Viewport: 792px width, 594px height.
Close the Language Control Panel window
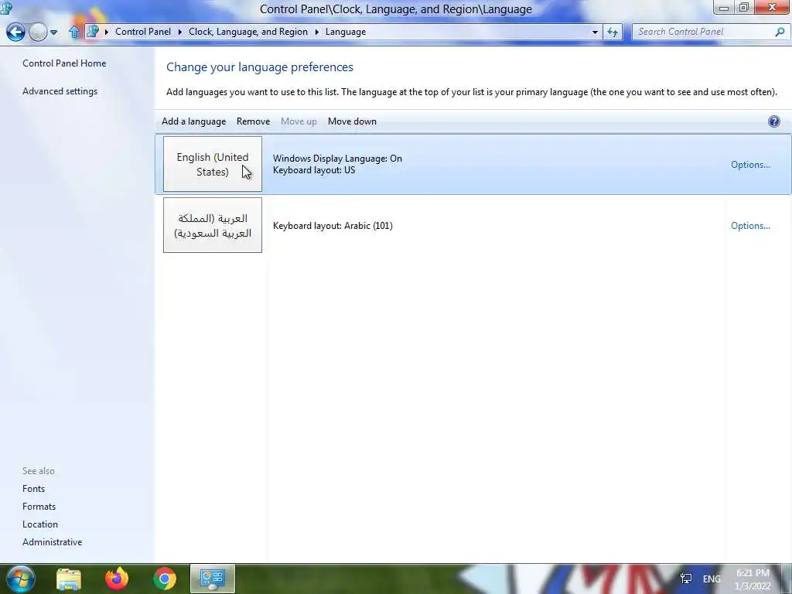773,7
